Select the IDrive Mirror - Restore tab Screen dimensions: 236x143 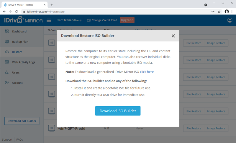coord(25,5)
